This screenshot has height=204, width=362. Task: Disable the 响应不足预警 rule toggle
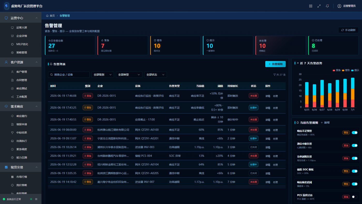(355, 133)
